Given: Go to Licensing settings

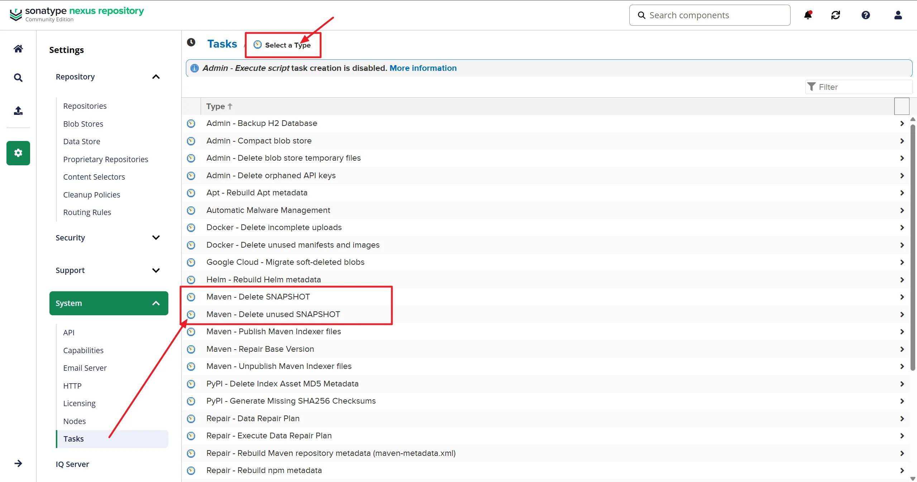Looking at the screenshot, I should pos(79,403).
